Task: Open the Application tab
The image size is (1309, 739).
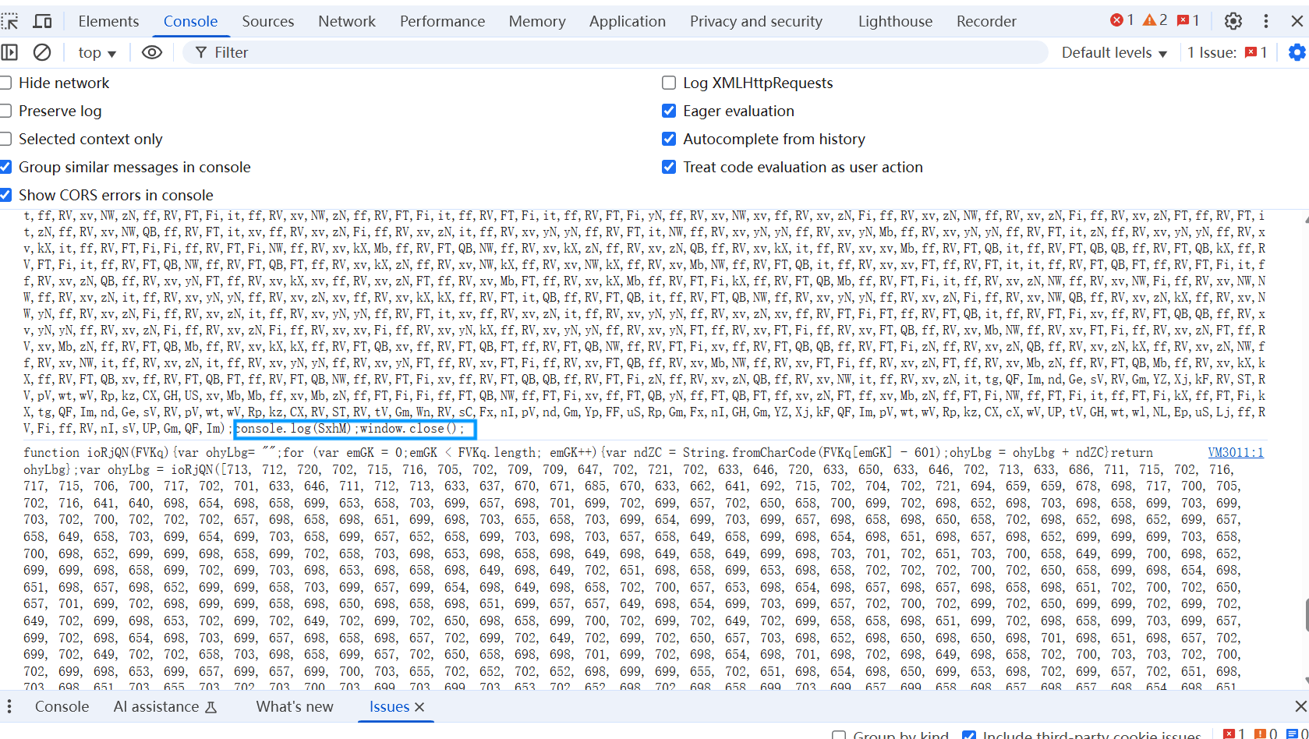Action: point(628,21)
